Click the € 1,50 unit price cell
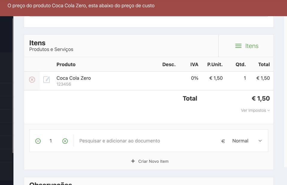 coord(216,78)
